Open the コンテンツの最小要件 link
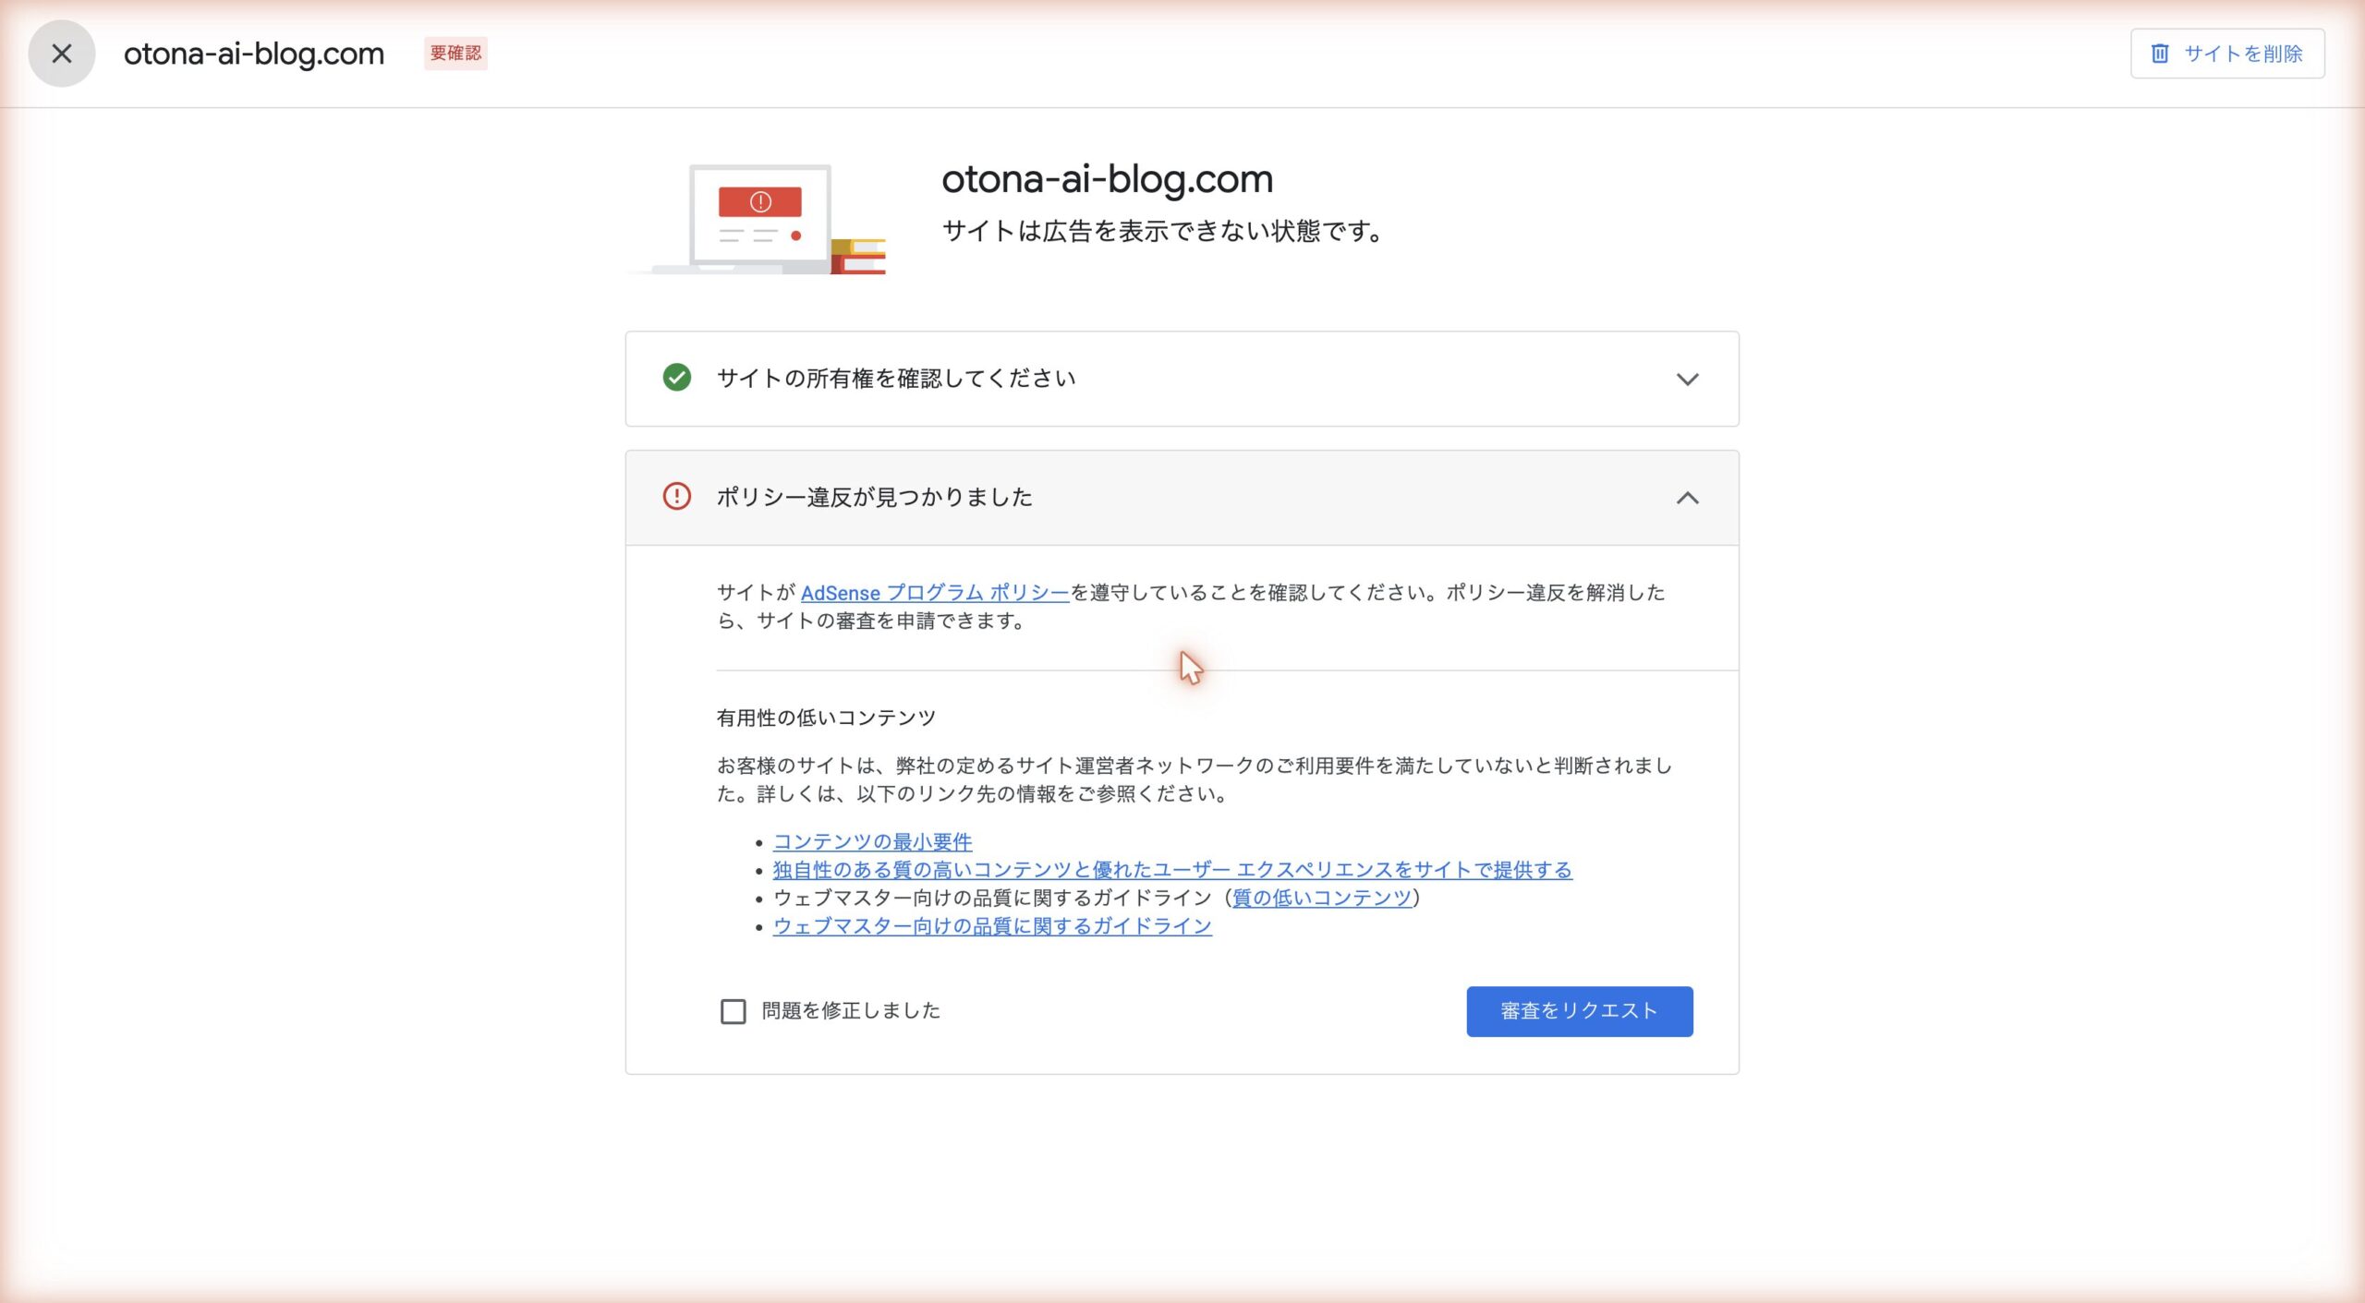This screenshot has width=2365, height=1303. pos(872,842)
